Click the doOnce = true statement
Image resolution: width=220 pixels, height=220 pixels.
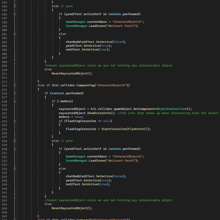(71, 117)
